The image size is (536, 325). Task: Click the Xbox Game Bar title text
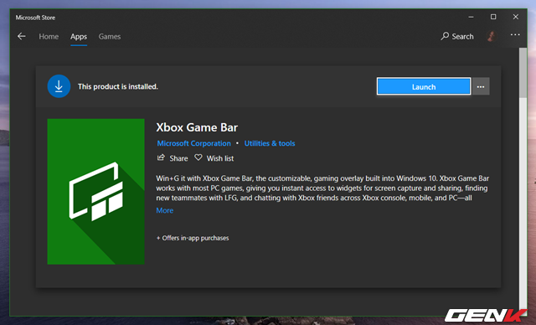(x=197, y=127)
